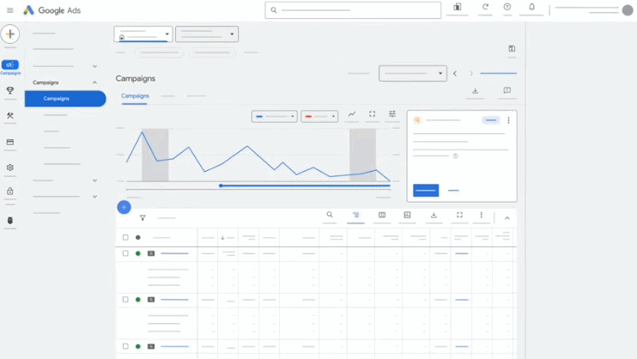This screenshot has height=359, width=637.
Task: Open the Tools wrench icon
Action: pyautogui.click(x=10, y=116)
